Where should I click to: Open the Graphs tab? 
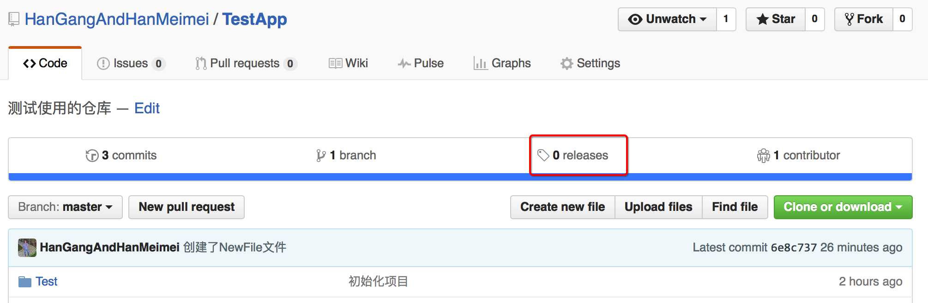coord(502,64)
